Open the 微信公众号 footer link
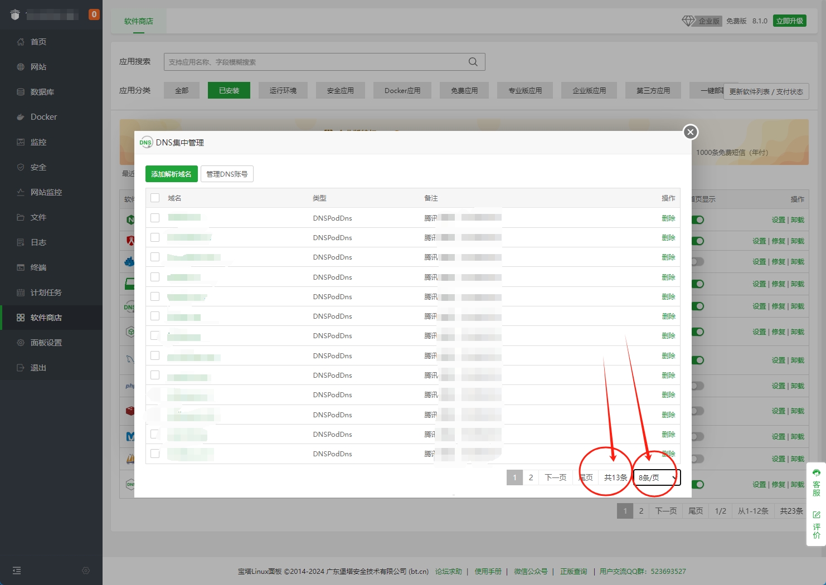This screenshot has width=826, height=585. [531, 572]
